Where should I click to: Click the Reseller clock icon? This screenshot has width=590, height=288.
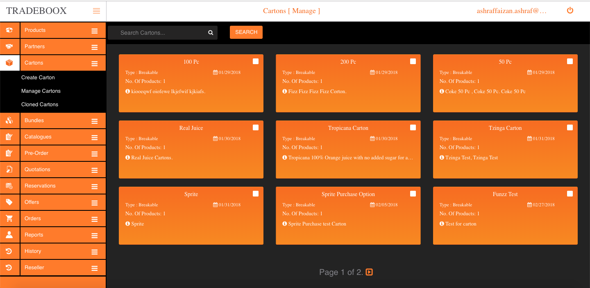point(9,268)
